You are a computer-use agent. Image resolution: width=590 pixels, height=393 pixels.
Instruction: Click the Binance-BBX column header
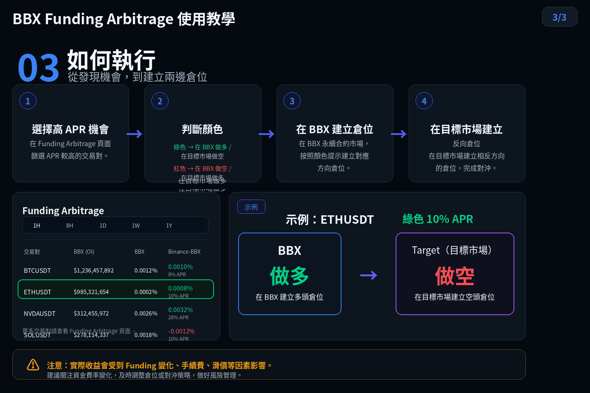[x=184, y=252]
